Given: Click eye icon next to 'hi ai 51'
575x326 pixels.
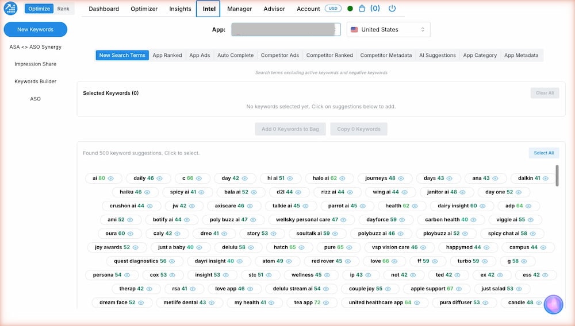Looking at the screenshot, I should 290,178.
